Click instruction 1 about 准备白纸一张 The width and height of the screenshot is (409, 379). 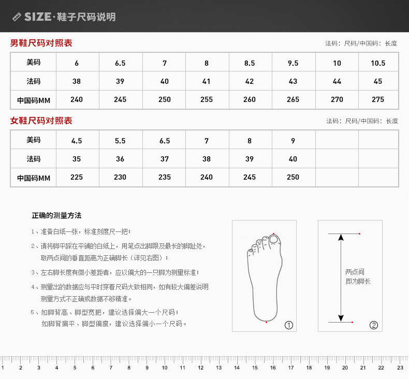(x=81, y=231)
